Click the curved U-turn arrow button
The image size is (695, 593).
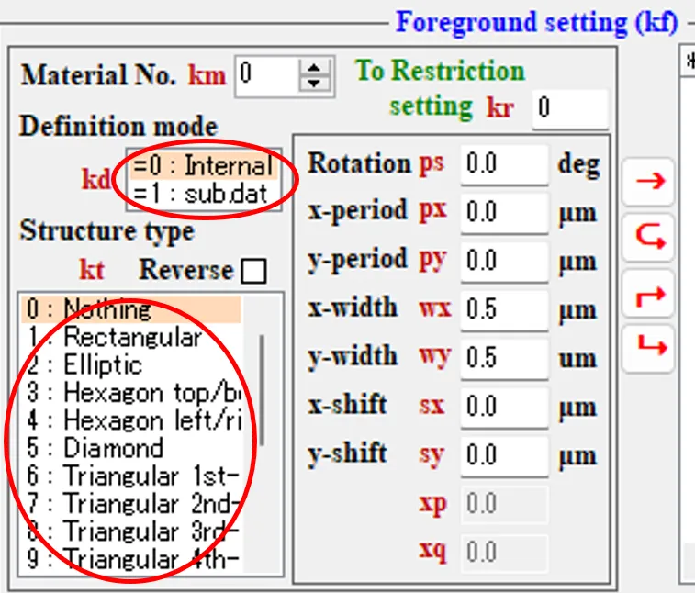(648, 237)
